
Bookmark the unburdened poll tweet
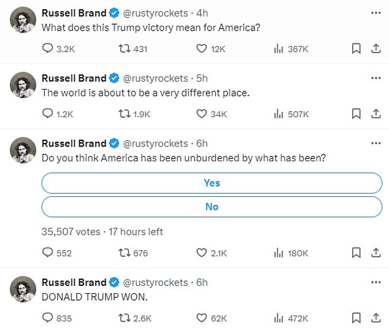[356, 253]
